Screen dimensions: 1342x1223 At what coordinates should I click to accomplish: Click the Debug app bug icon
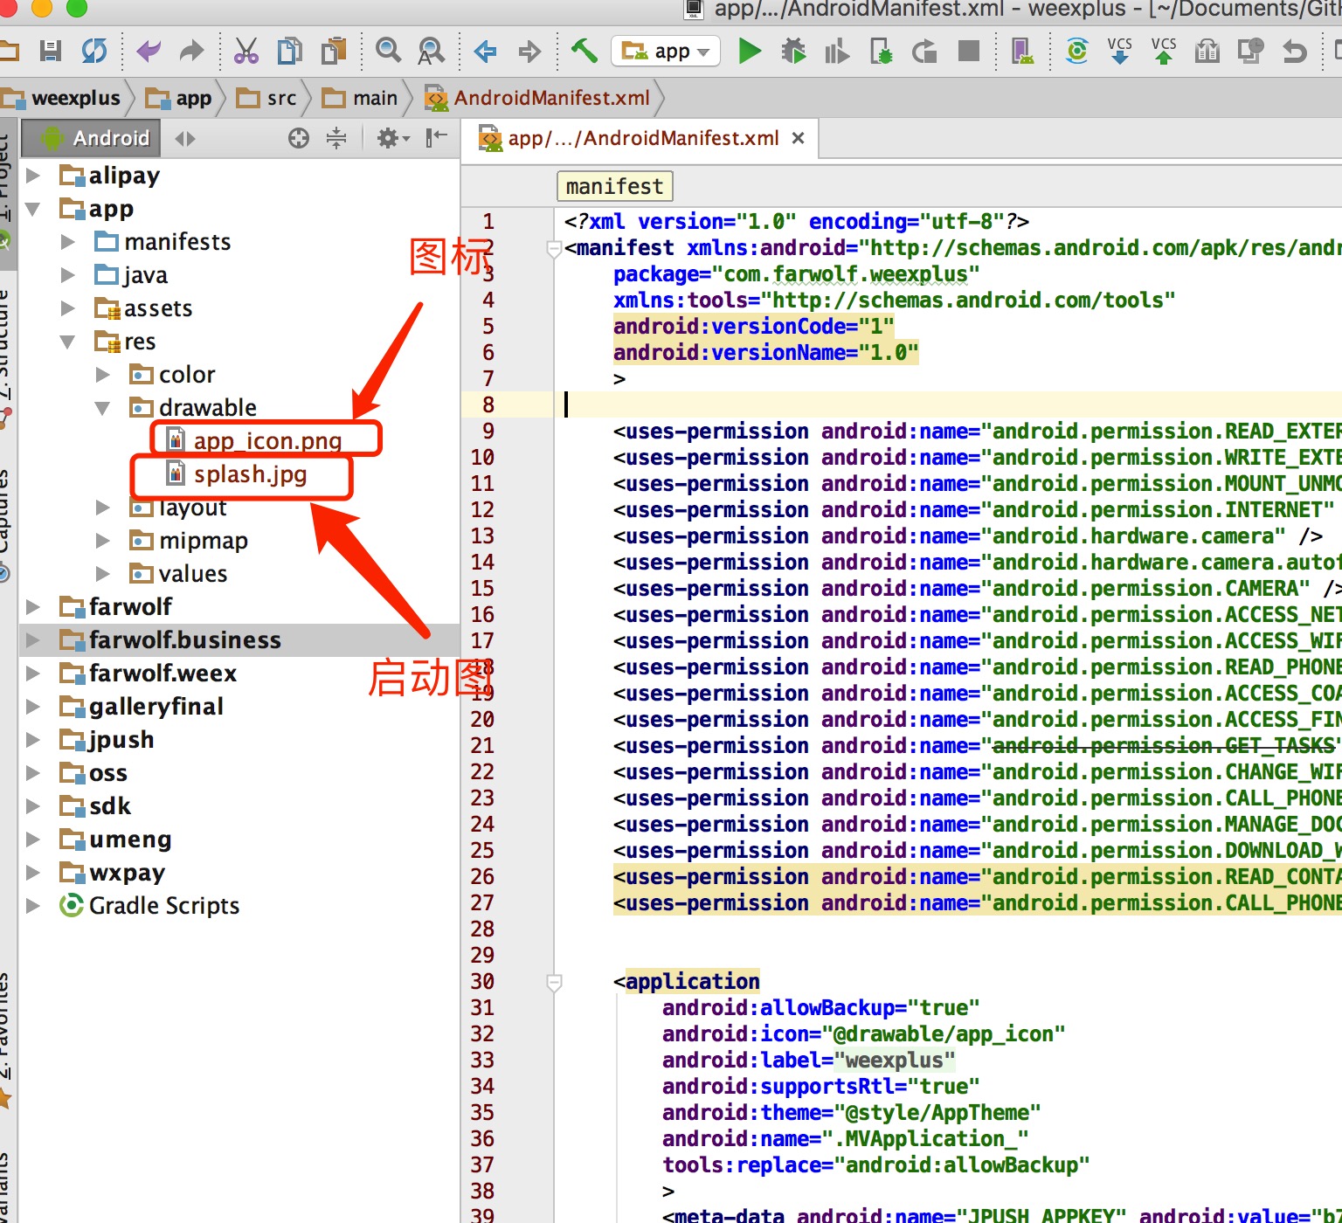point(793,52)
